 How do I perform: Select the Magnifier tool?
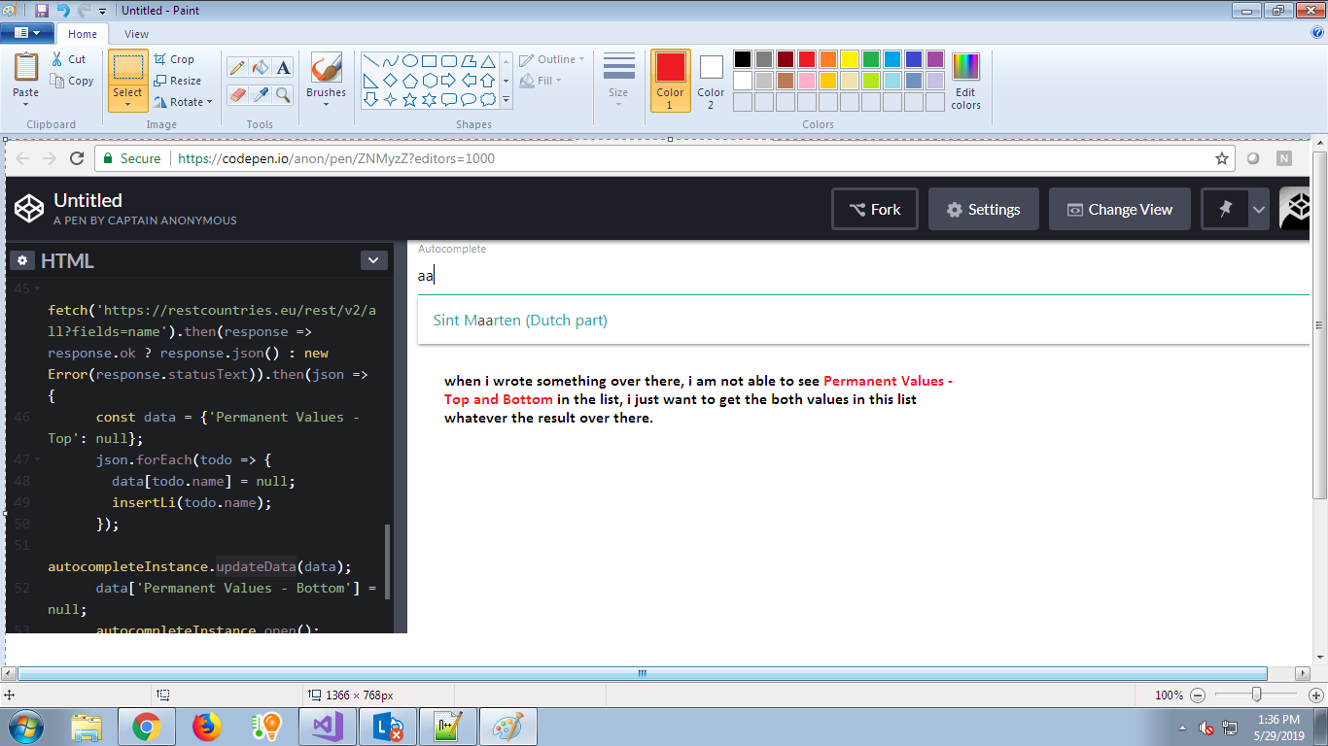click(x=282, y=94)
